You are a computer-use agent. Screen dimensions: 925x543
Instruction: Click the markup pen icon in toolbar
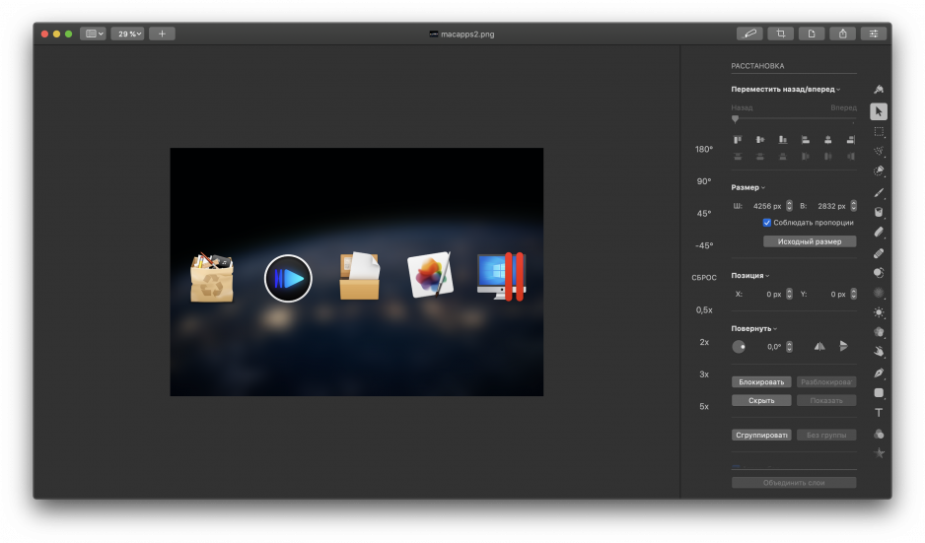tap(749, 34)
